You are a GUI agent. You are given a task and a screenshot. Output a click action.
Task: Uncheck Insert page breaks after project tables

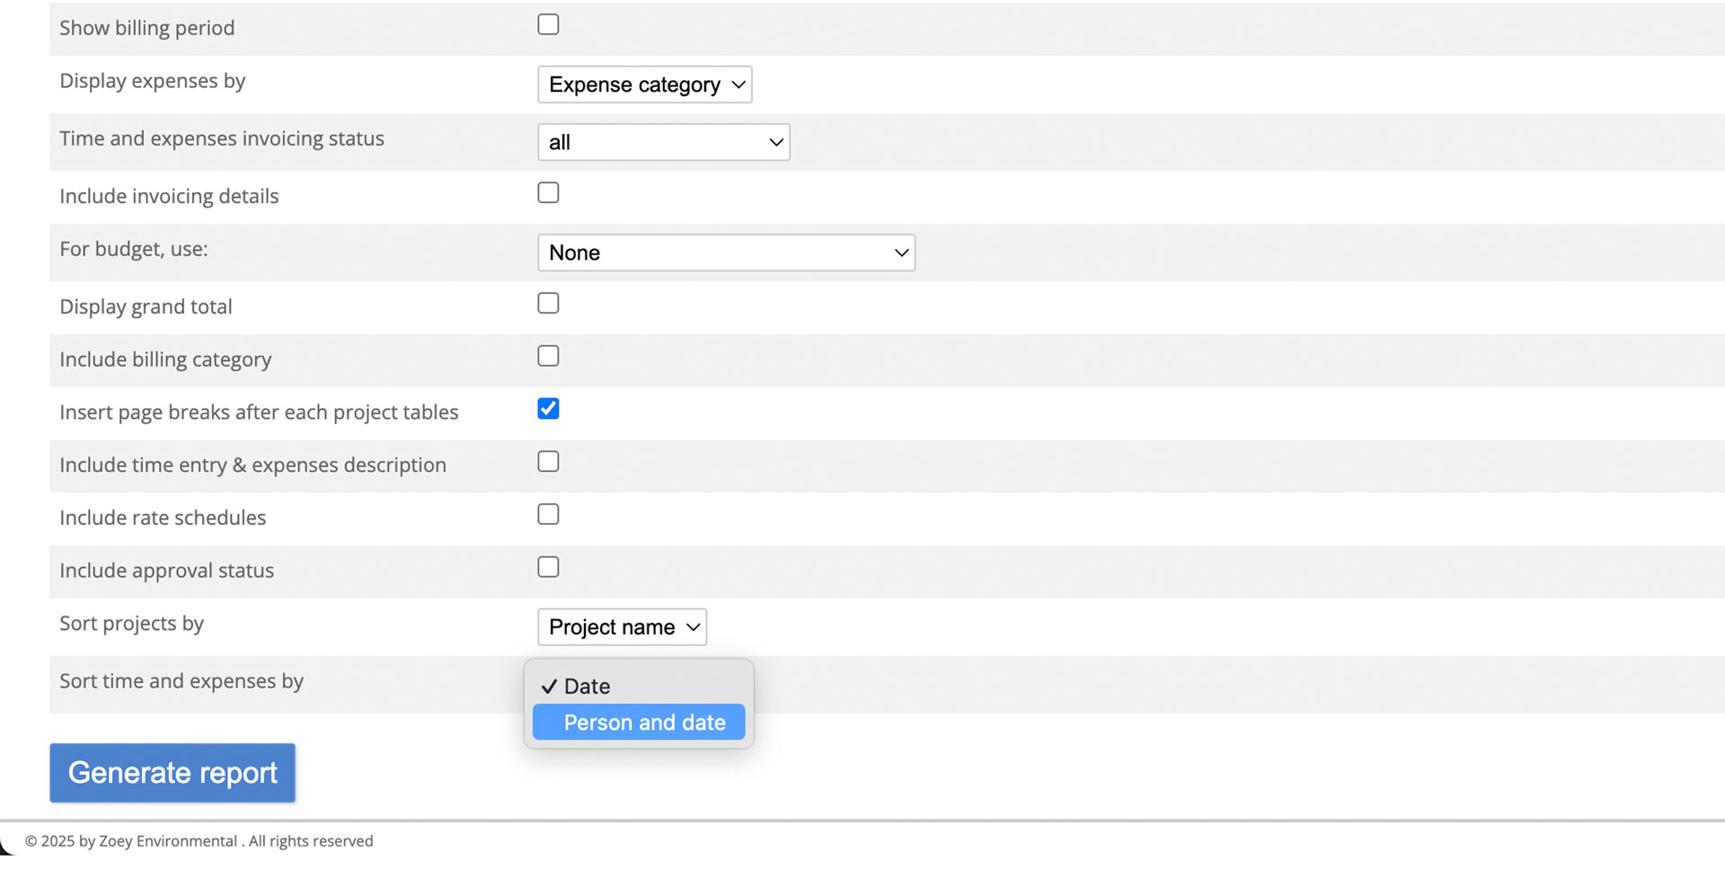[548, 409]
